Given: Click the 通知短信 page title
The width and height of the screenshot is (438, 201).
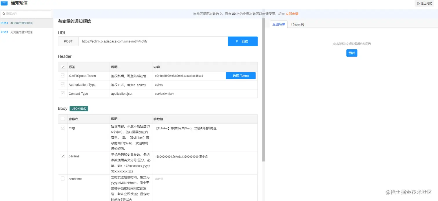Looking at the screenshot, I should tap(19, 3).
